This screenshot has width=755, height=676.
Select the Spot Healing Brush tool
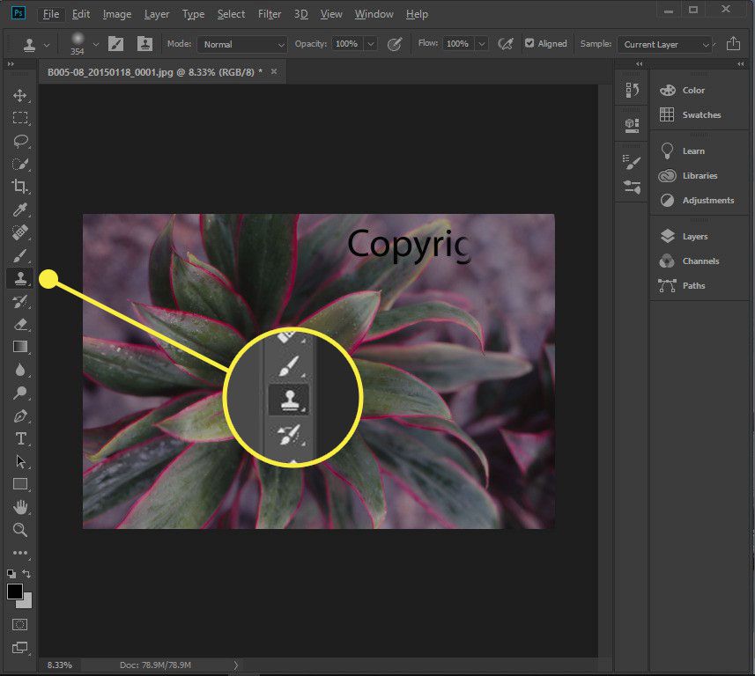coord(19,232)
